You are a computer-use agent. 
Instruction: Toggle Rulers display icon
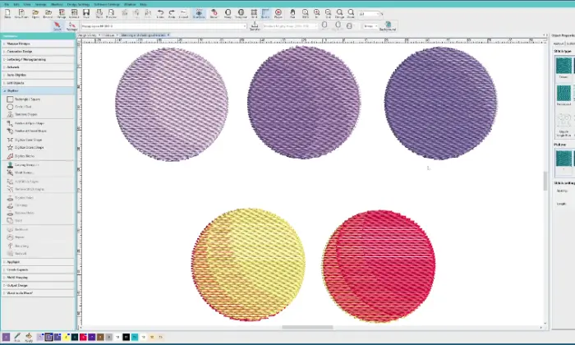click(265, 14)
